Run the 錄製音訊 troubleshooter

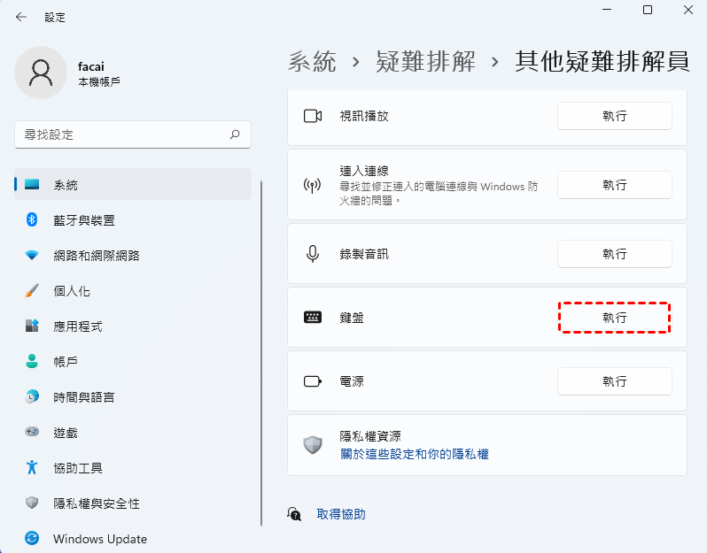tap(614, 254)
